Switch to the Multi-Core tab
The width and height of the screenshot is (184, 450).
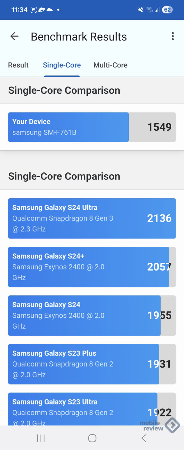pyautogui.click(x=110, y=65)
